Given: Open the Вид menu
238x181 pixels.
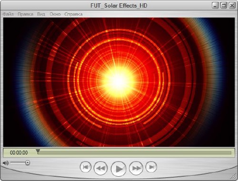Looking at the screenshot, I should [41, 14].
